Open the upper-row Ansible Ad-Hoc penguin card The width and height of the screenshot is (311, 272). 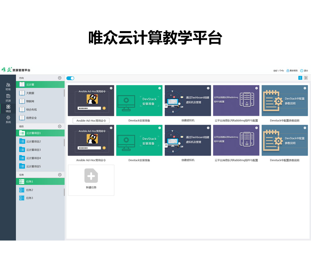[x=91, y=101]
